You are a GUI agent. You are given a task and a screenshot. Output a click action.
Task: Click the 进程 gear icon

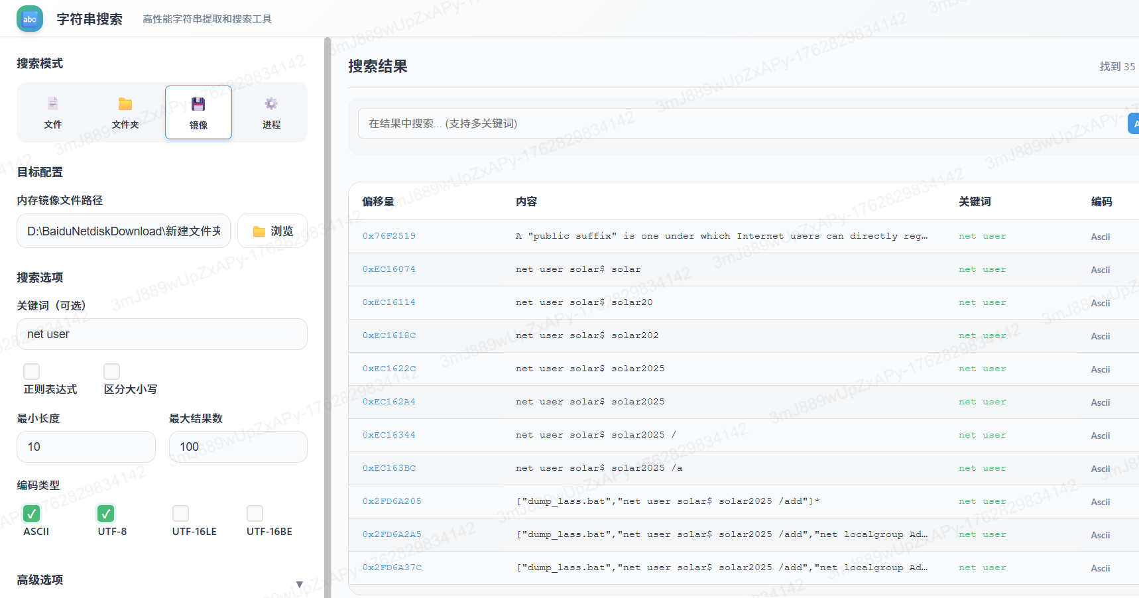click(271, 103)
